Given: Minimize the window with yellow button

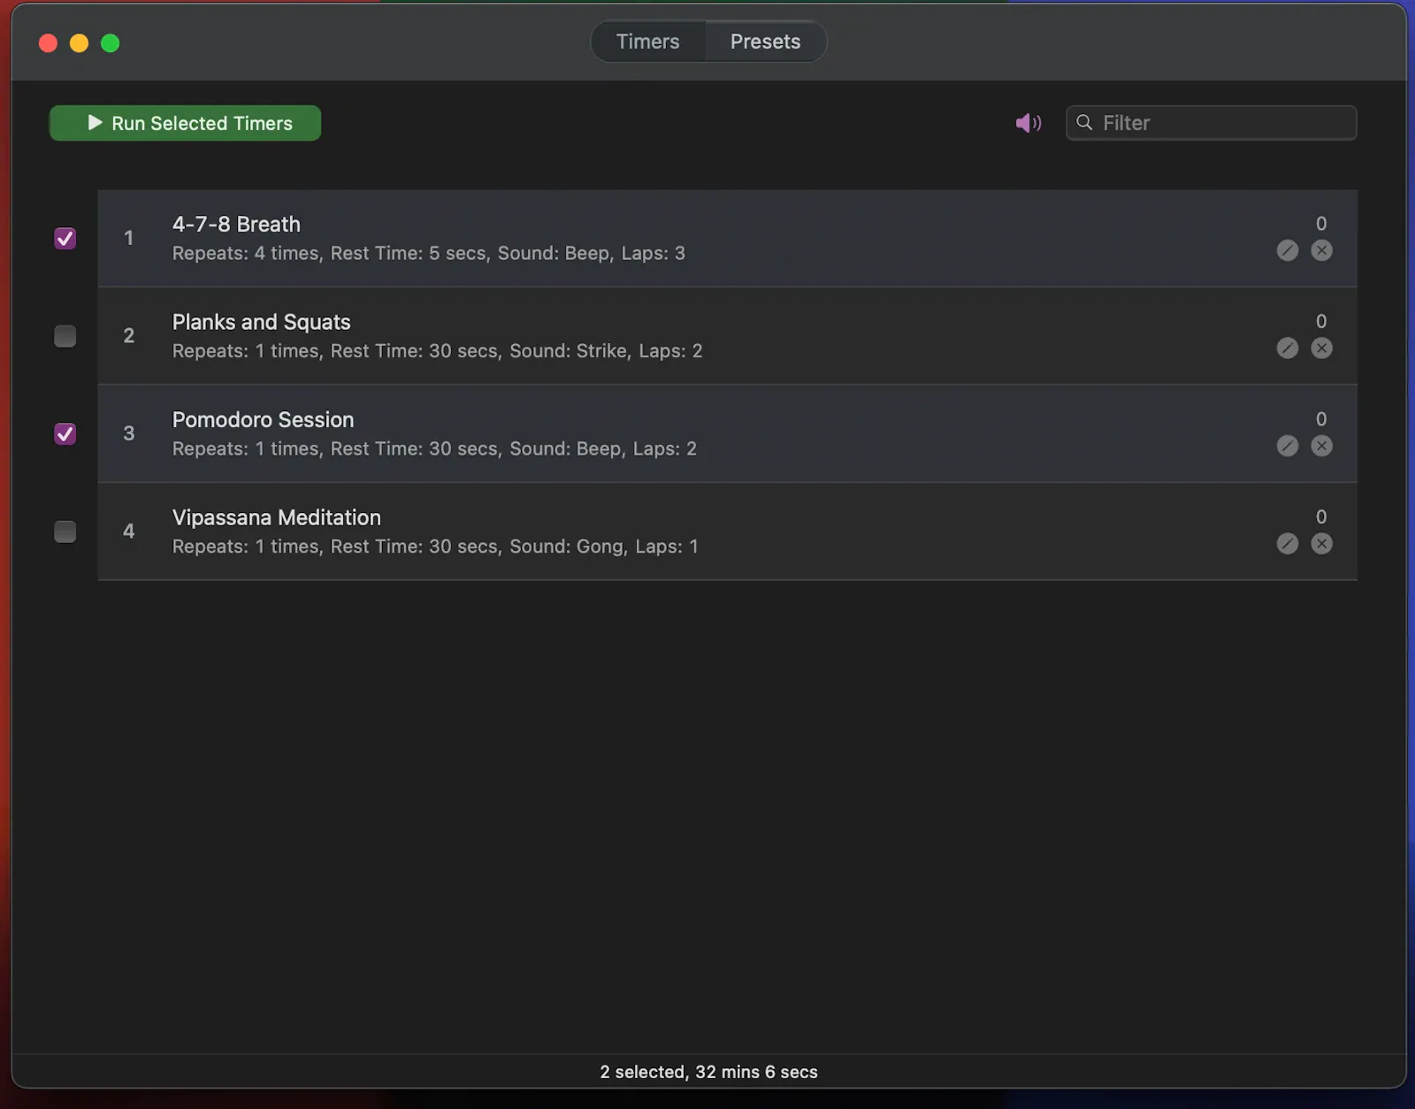Looking at the screenshot, I should coord(79,43).
